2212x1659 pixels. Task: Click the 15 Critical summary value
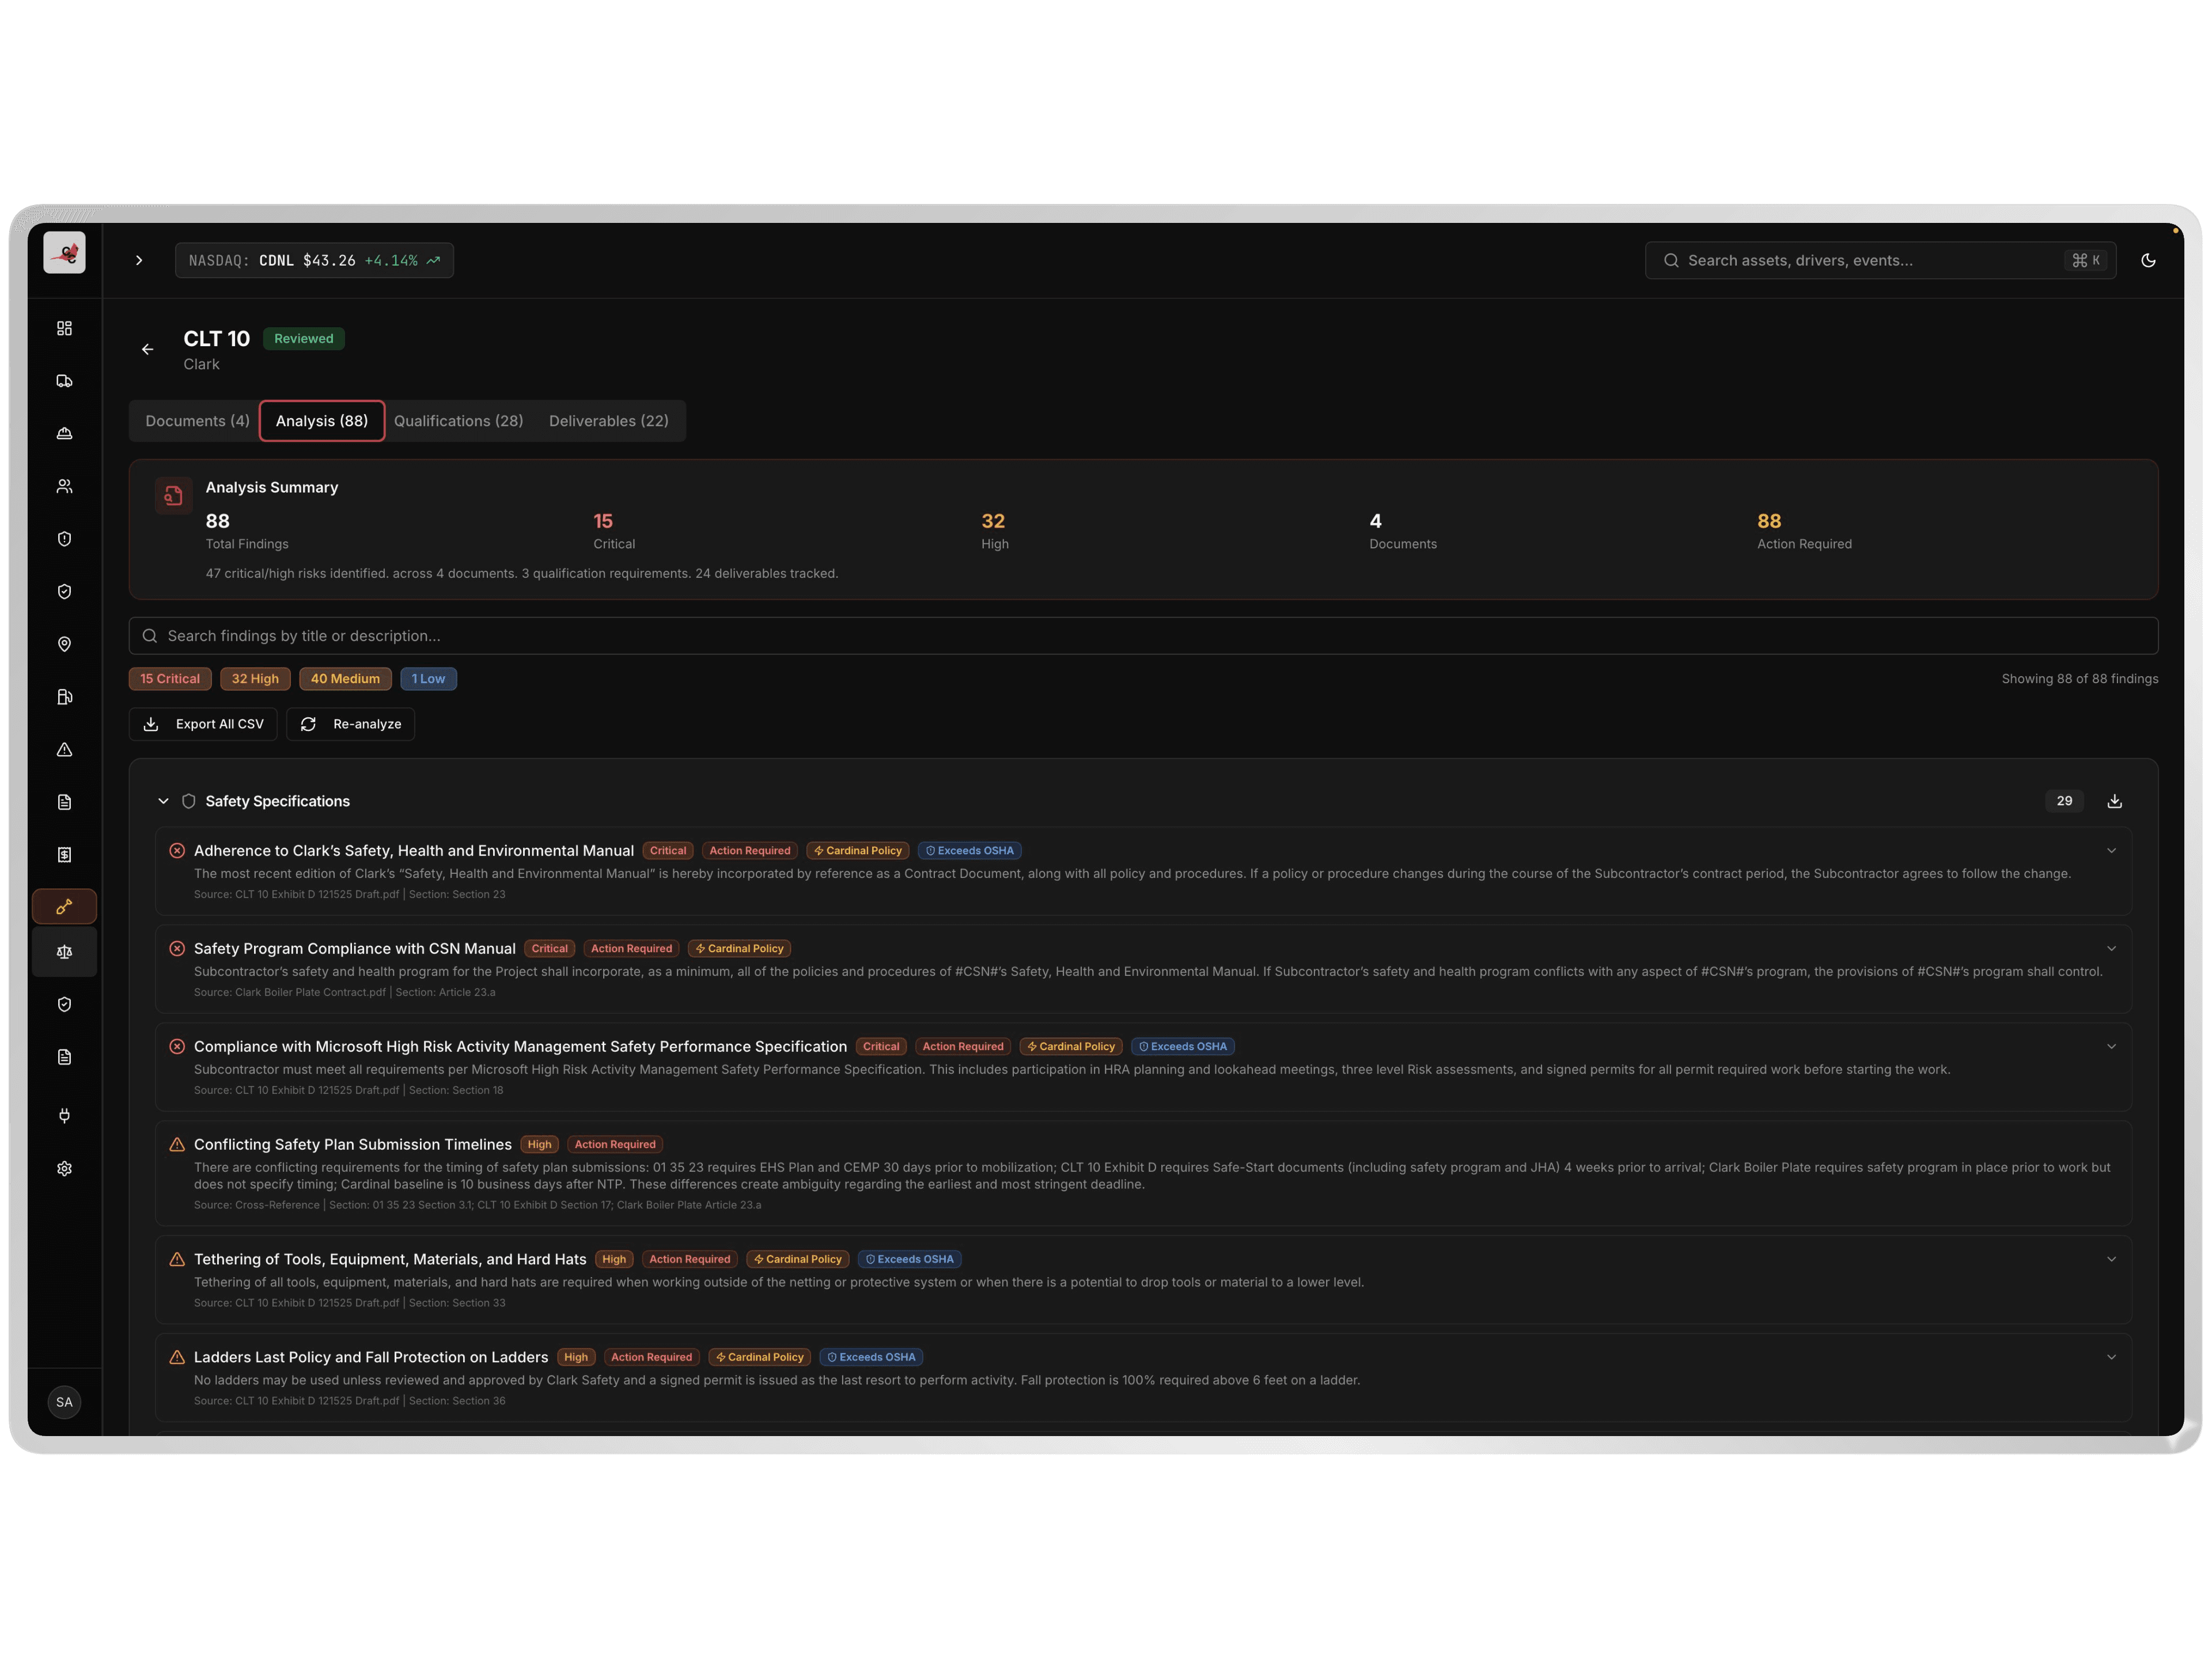click(603, 521)
